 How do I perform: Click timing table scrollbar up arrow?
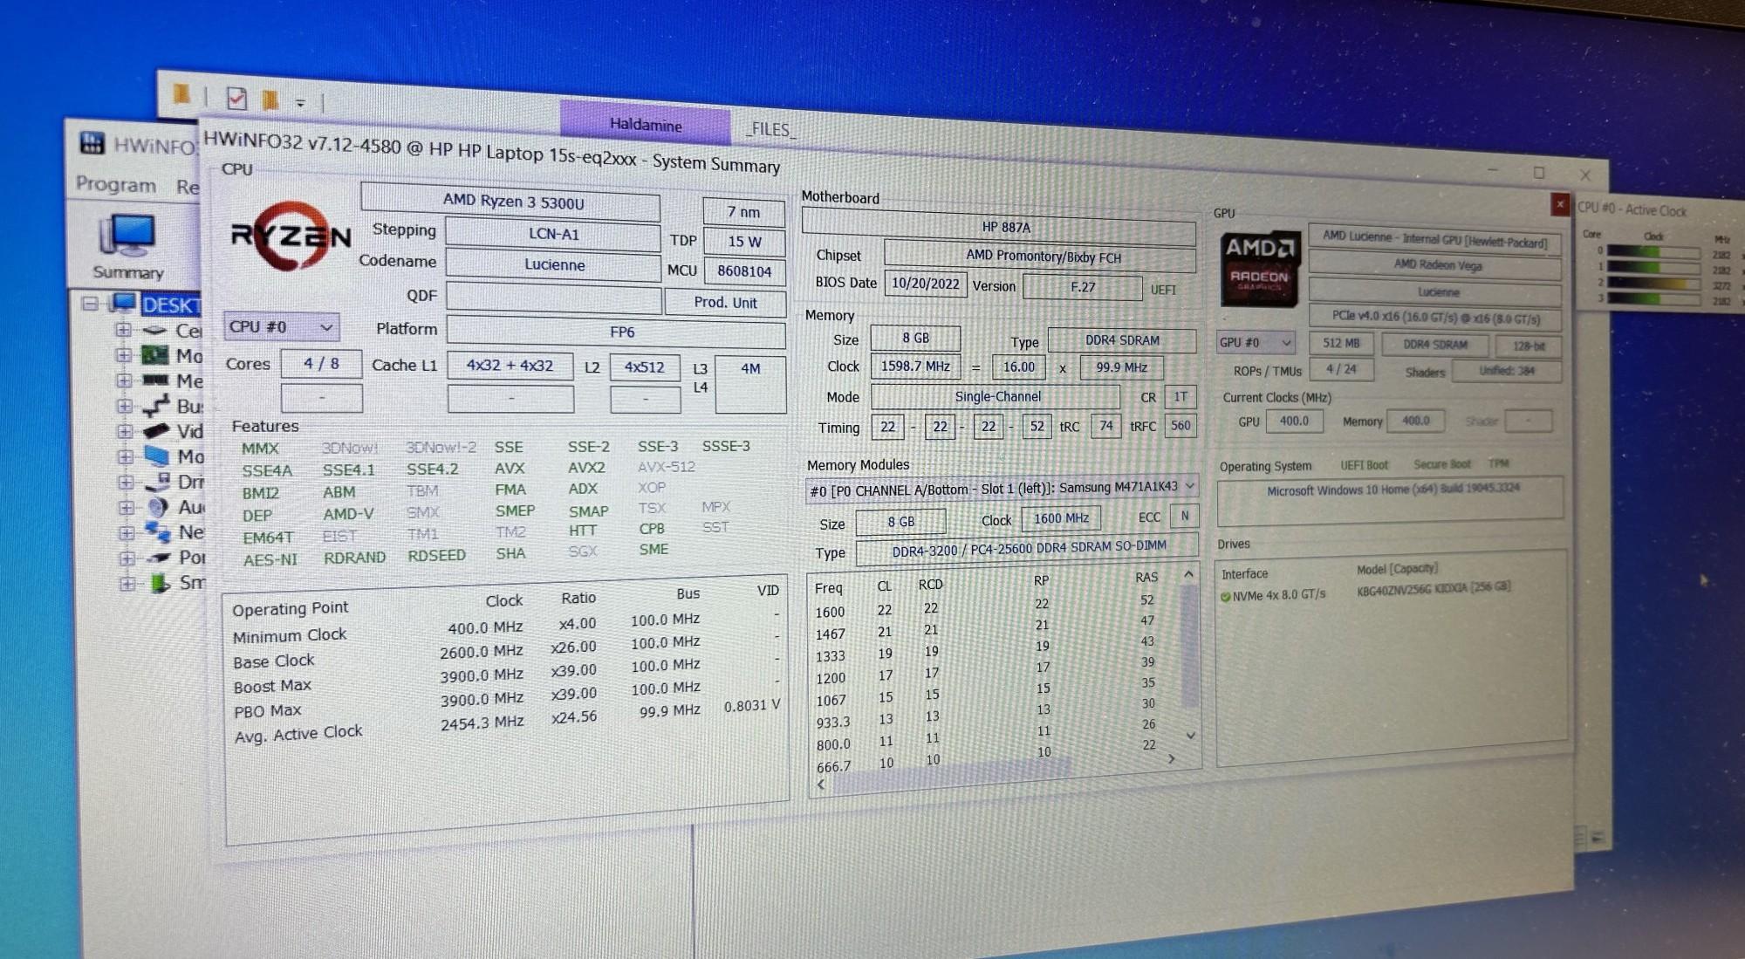pos(1188,574)
